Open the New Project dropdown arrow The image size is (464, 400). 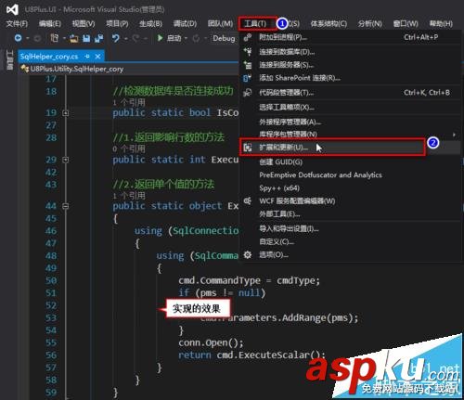click(x=64, y=38)
